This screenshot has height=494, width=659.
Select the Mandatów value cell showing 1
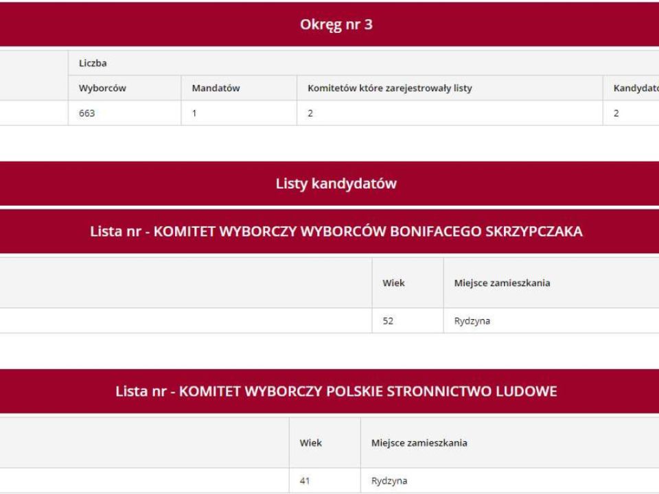click(x=195, y=113)
